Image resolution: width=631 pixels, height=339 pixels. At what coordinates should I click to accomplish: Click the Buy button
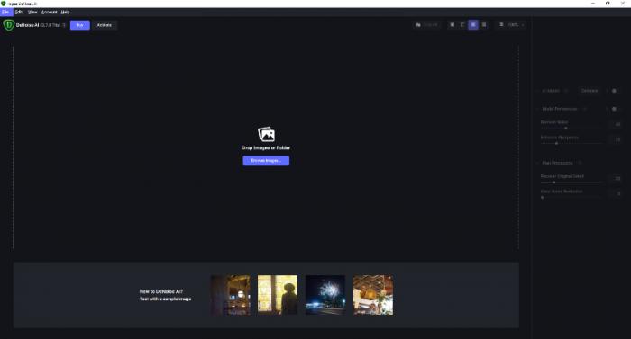(79, 25)
